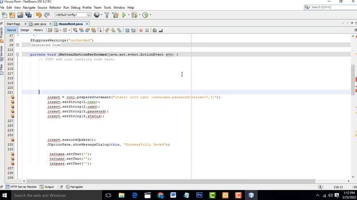Click the Toggle Highlight Search icon
The height and width of the screenshot is (200, 357).
tap(94, 30)
